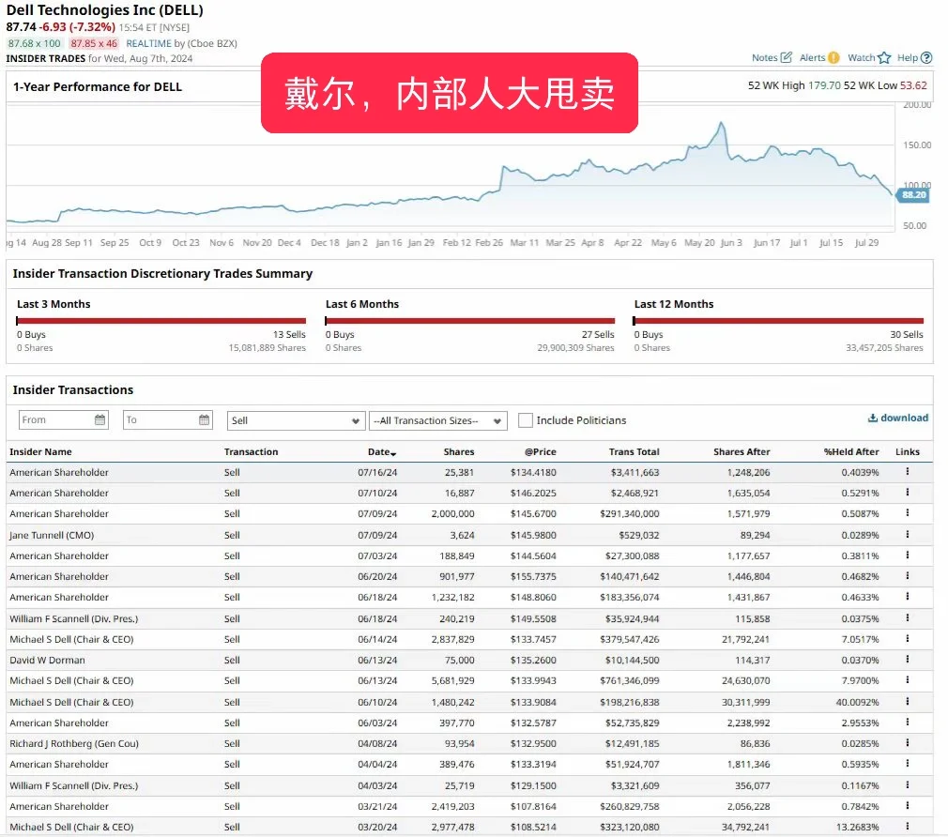The width and height of the screenshot is (948, 837).
Task: Sort by @Price column header
Action: [541, 451]
